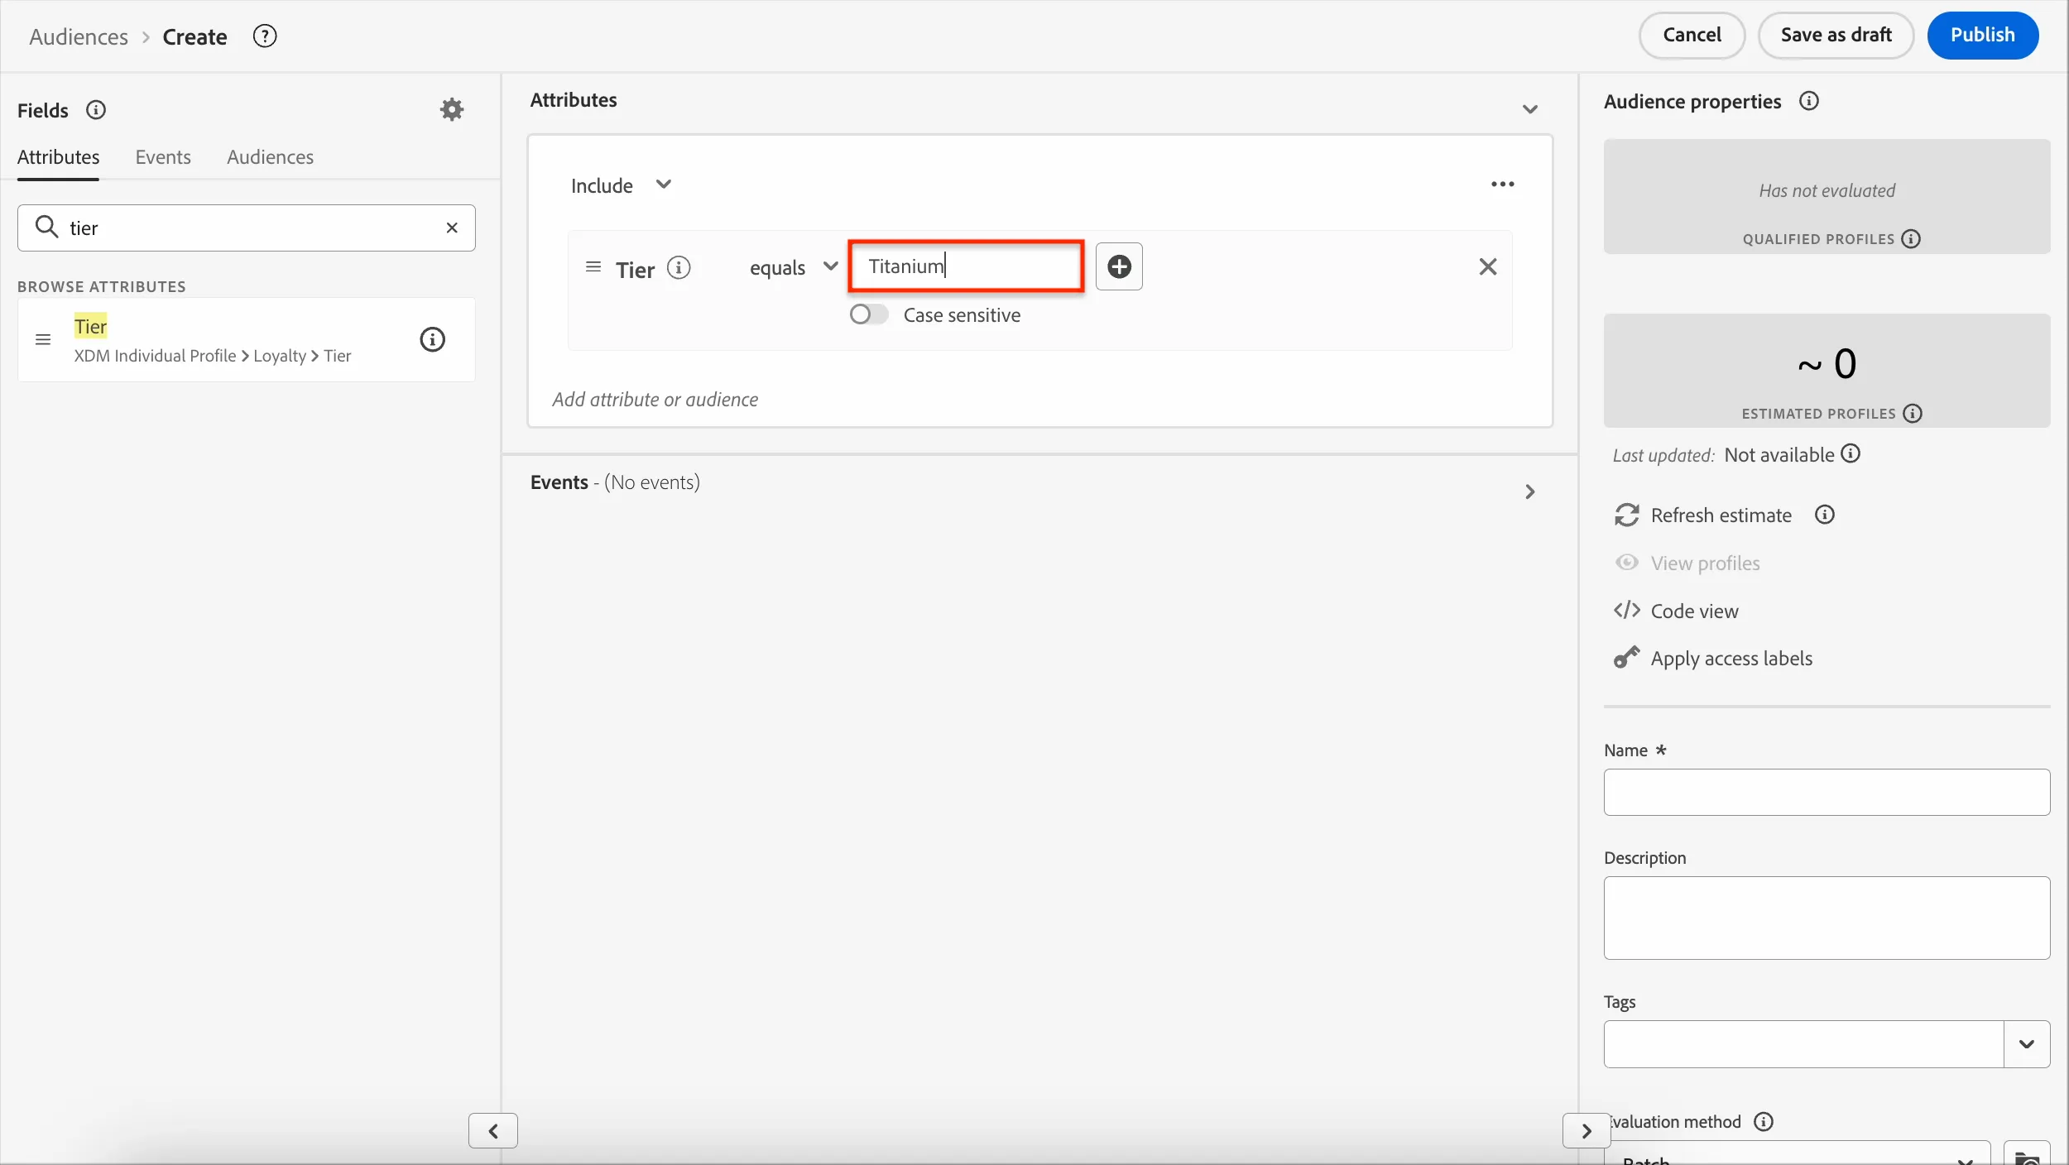Collapse the left Fields panel
2069x1165 pixels.
coord(493,1131)
